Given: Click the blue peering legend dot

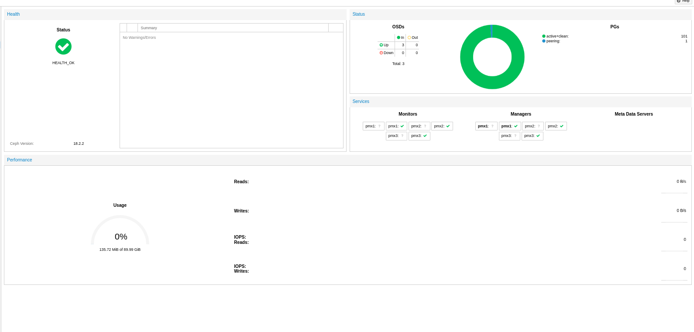Looking at the screenshot, I should click(544, 41).
